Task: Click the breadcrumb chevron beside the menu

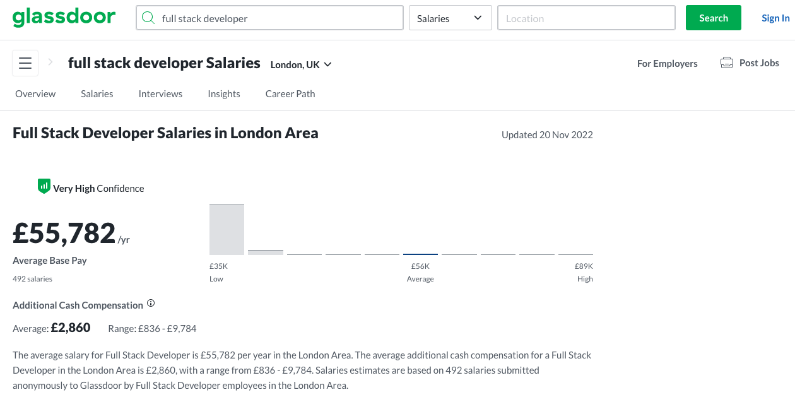Action: coord(51,62)
